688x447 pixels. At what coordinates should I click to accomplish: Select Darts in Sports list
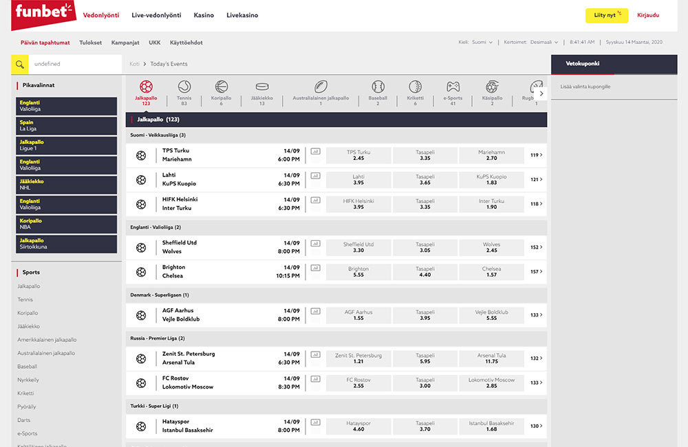pos(23,420)
